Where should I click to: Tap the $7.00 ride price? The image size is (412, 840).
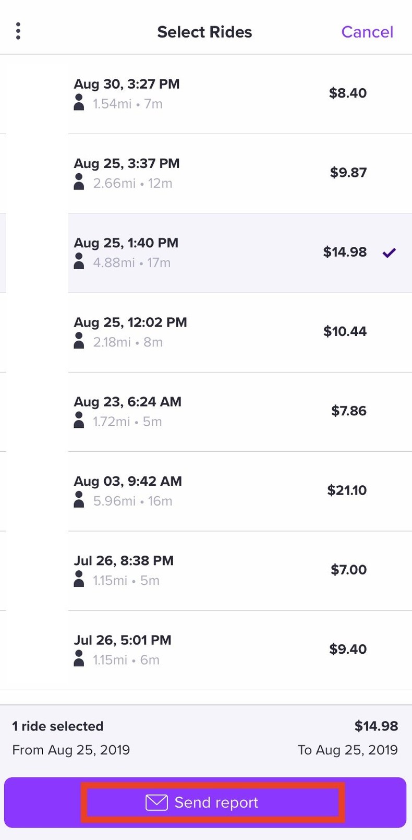[348, 570]
